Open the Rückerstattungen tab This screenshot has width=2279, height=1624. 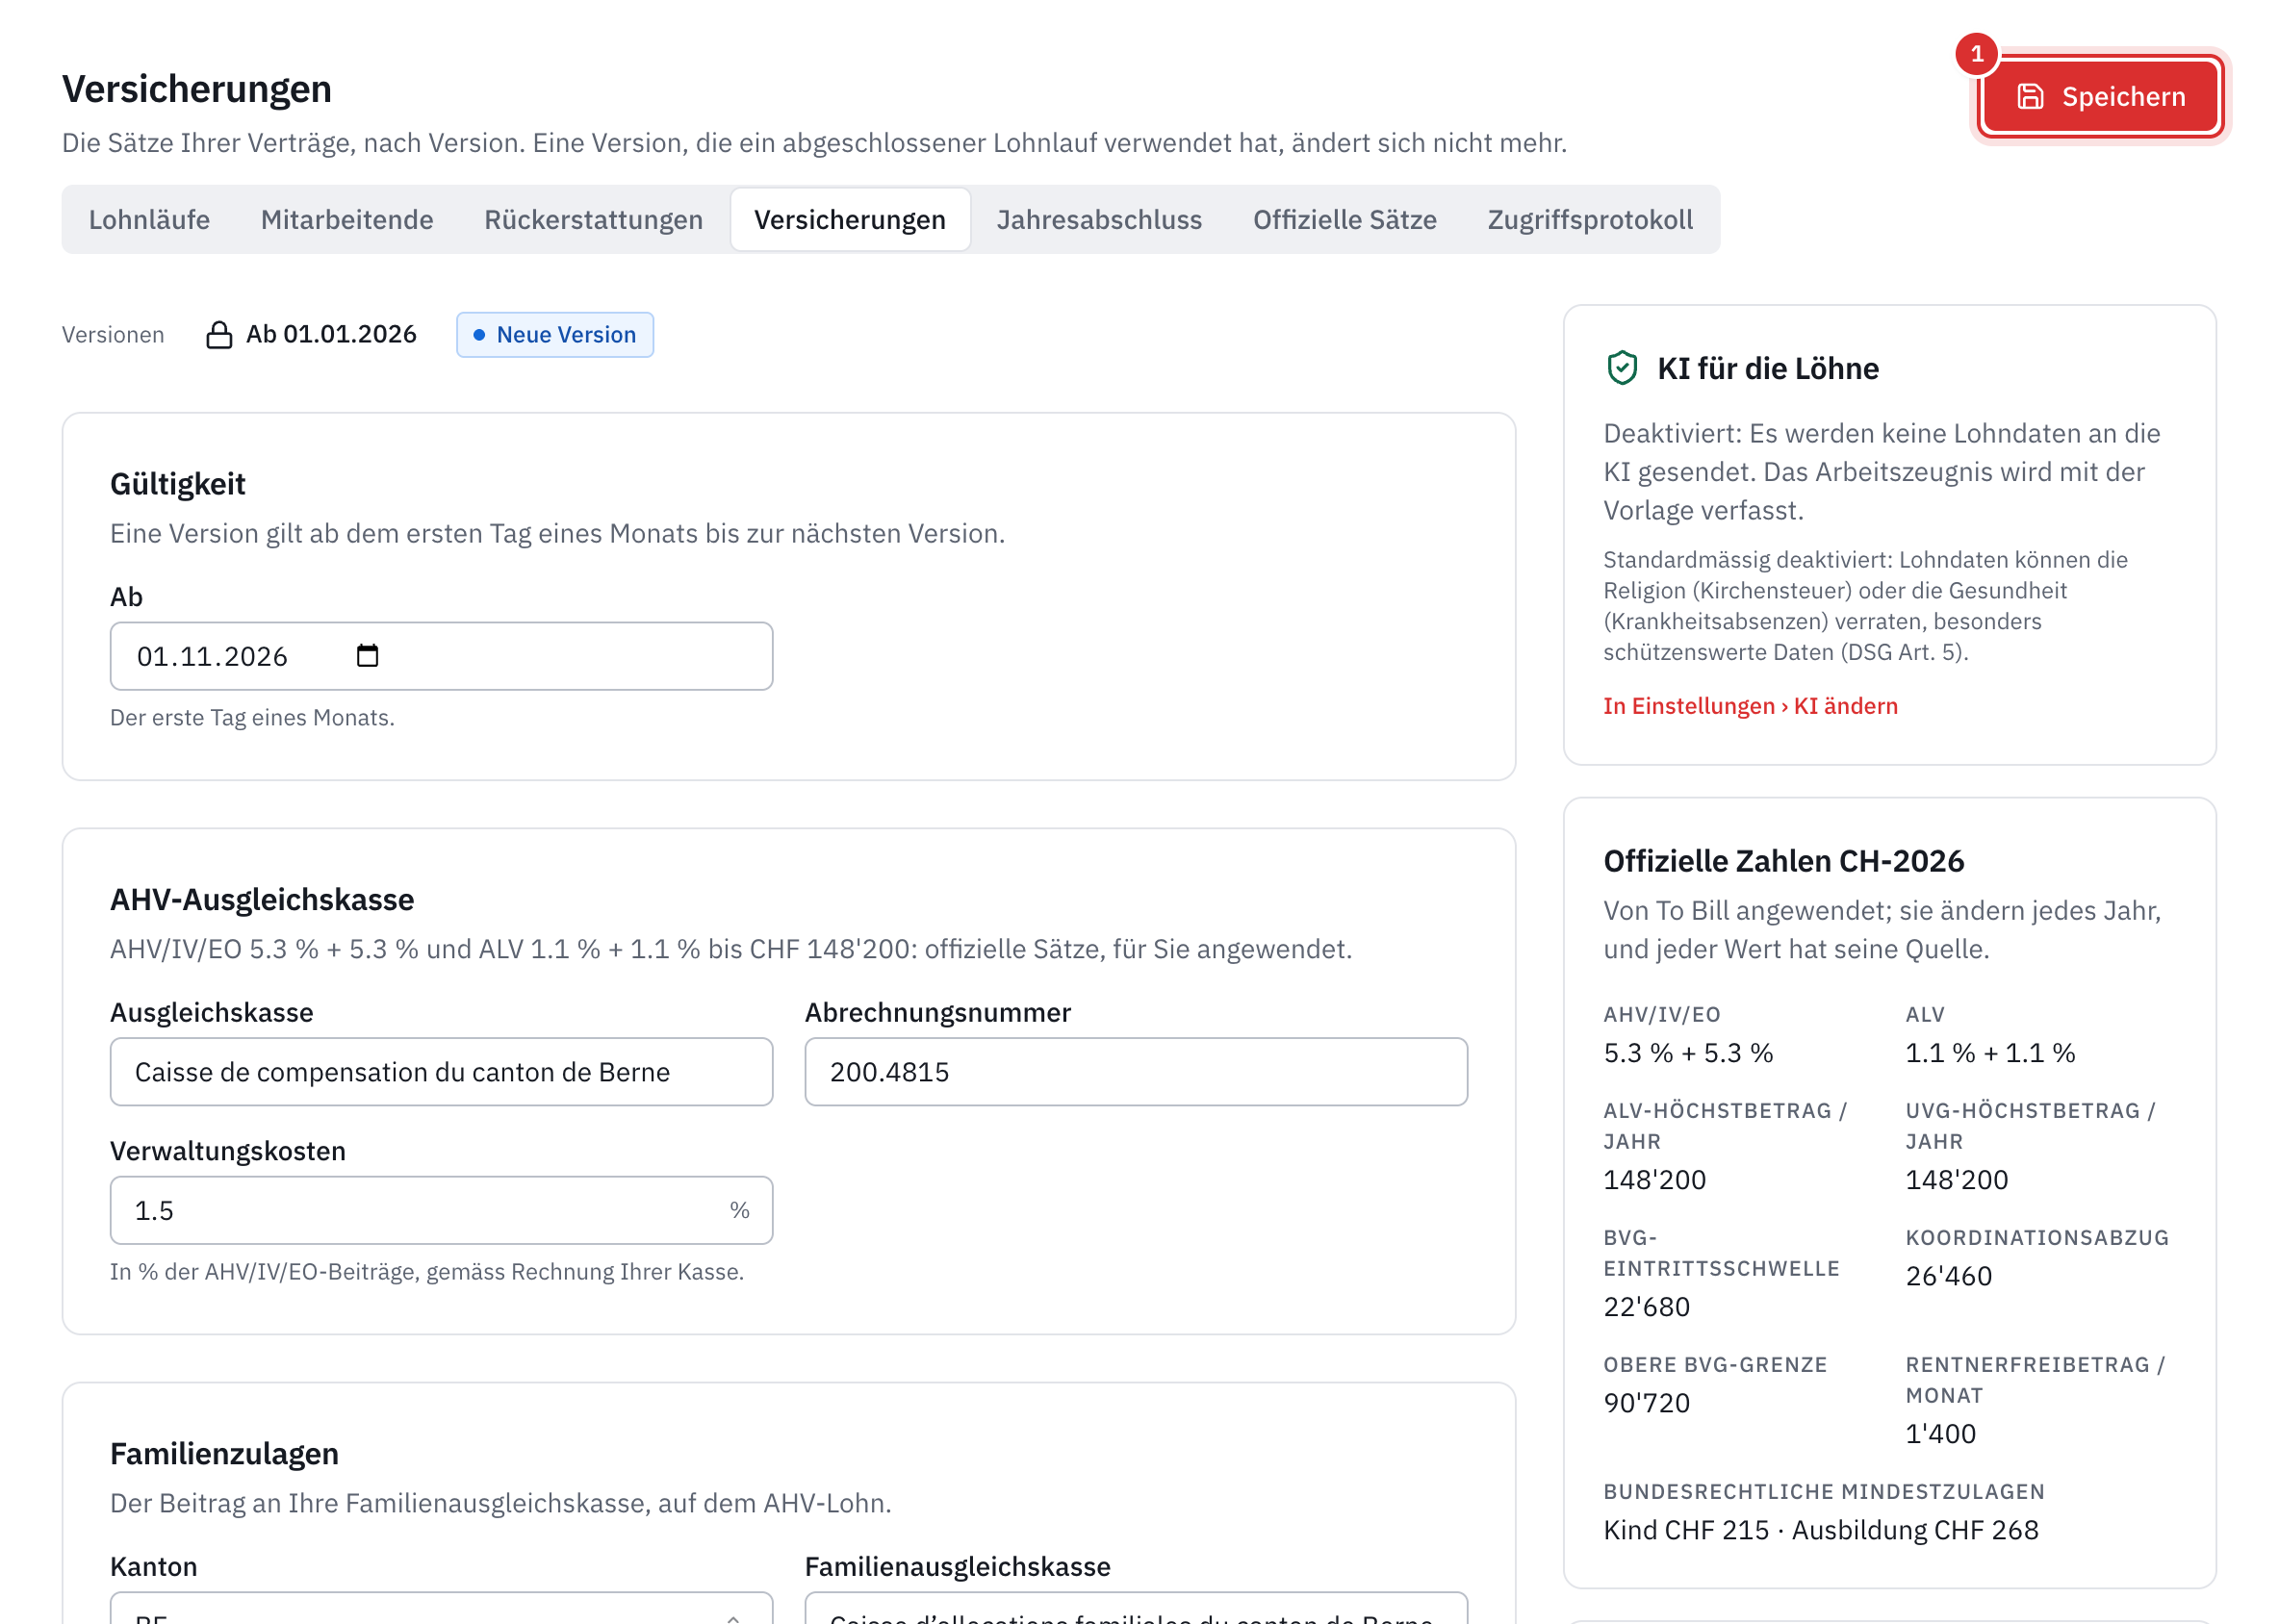(x=593, y=219)
